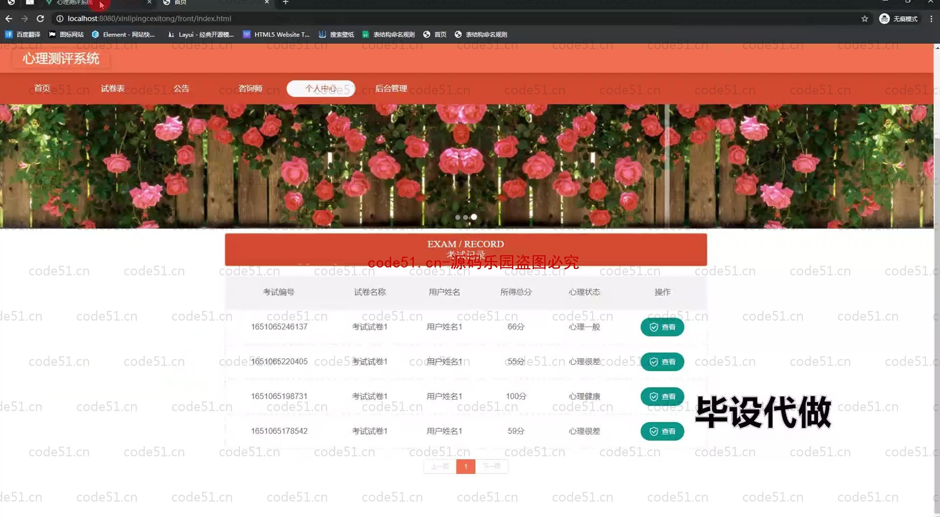940x517 pixels.
Task: Select the 首页 menu tab
Action: tap(41, 88)
